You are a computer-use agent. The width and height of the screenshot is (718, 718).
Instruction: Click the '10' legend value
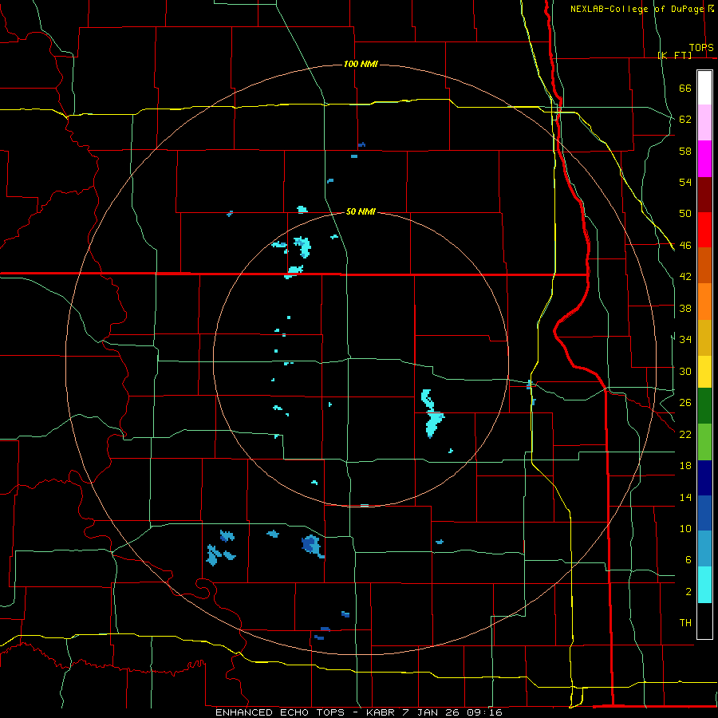(x=685, y=528)
